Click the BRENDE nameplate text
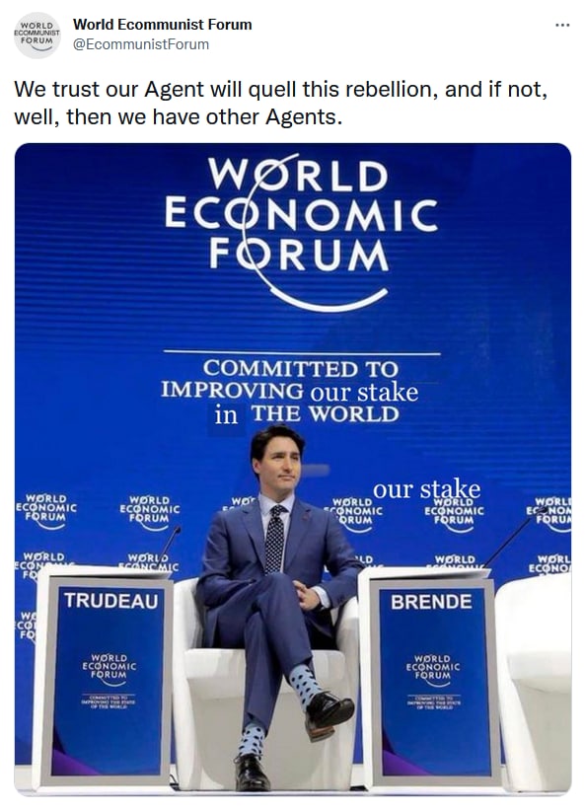The height and width of the screenshot is (811, 585). point(431,602)
